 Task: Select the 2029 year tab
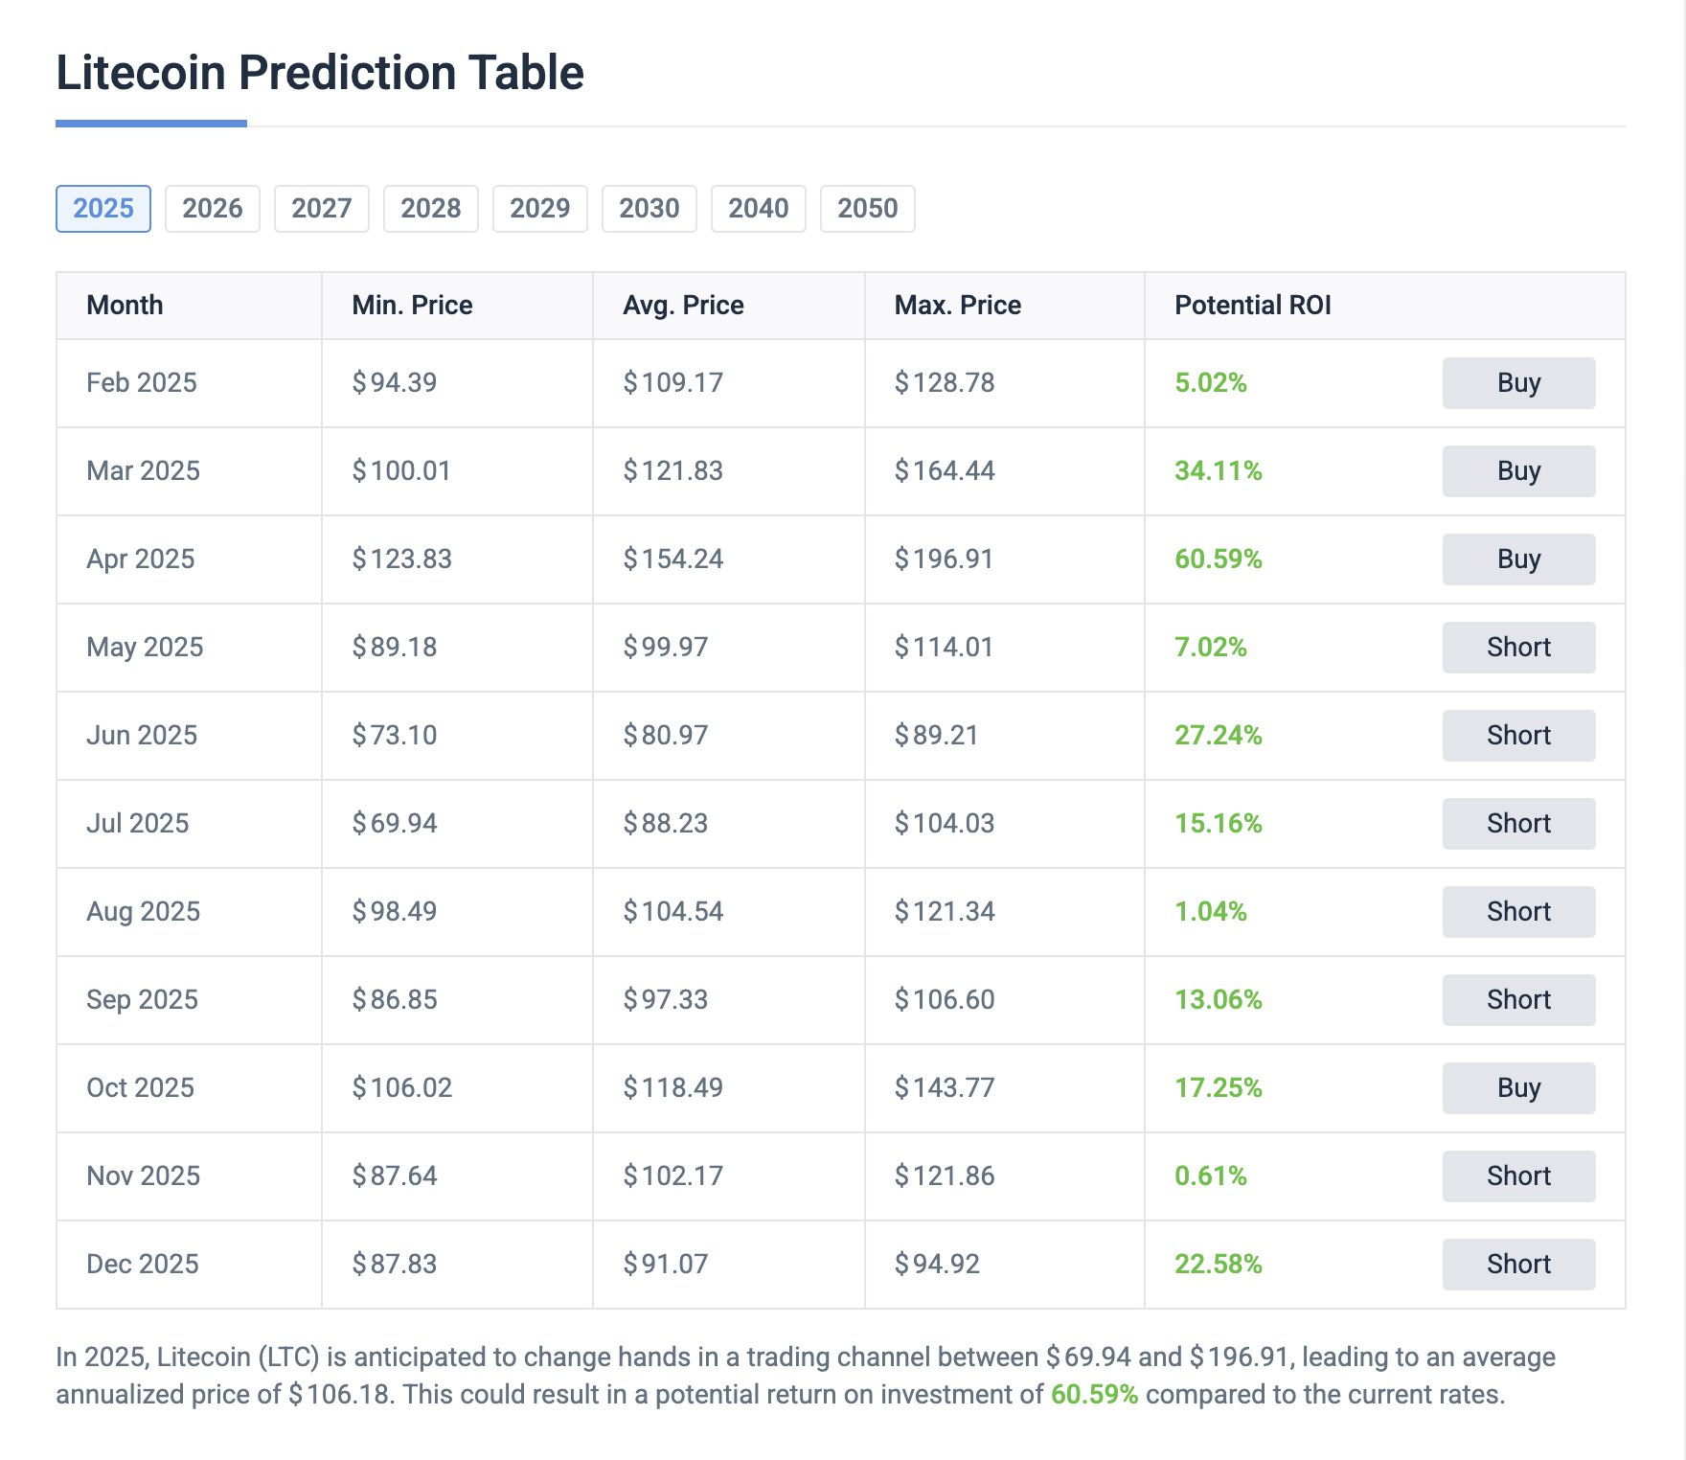pyautogui.click(x=540, y=209)
